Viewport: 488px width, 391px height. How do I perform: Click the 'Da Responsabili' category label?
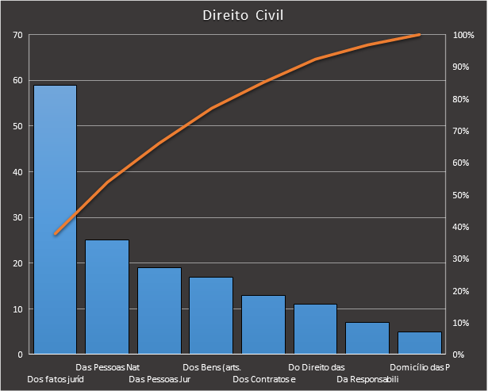pos(367,379)
